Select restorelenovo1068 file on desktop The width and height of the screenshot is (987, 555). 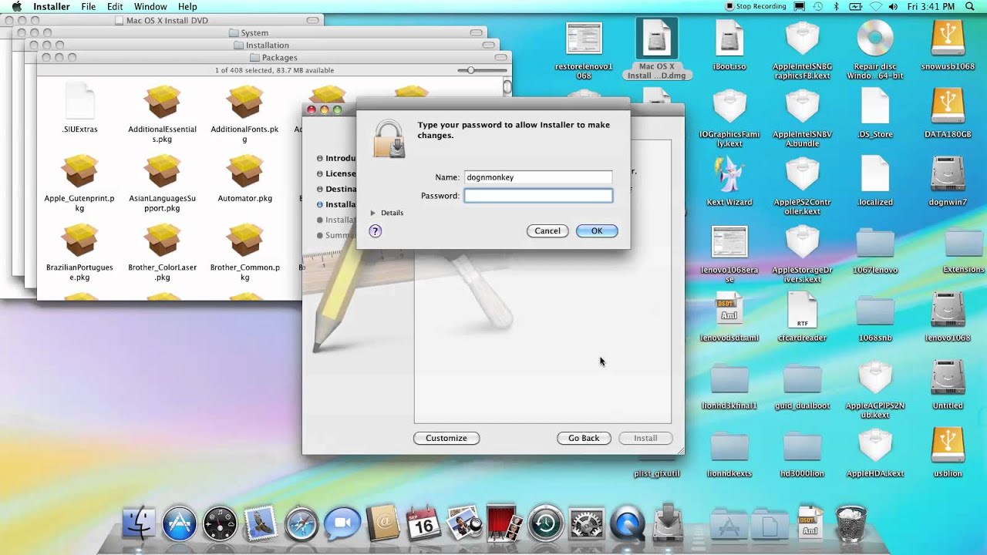tap(584, 39)
